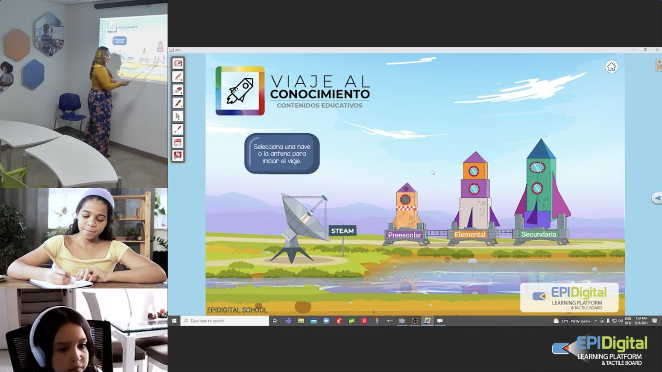
Task: Expand the right side panel arrow
Action: tap(657, 198)
